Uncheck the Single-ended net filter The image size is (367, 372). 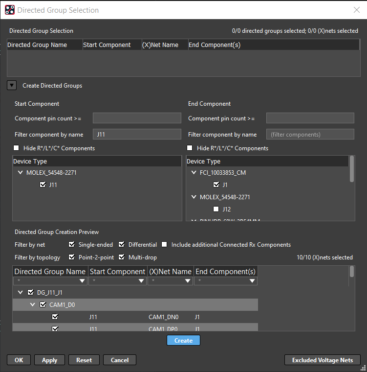point(72,244)
